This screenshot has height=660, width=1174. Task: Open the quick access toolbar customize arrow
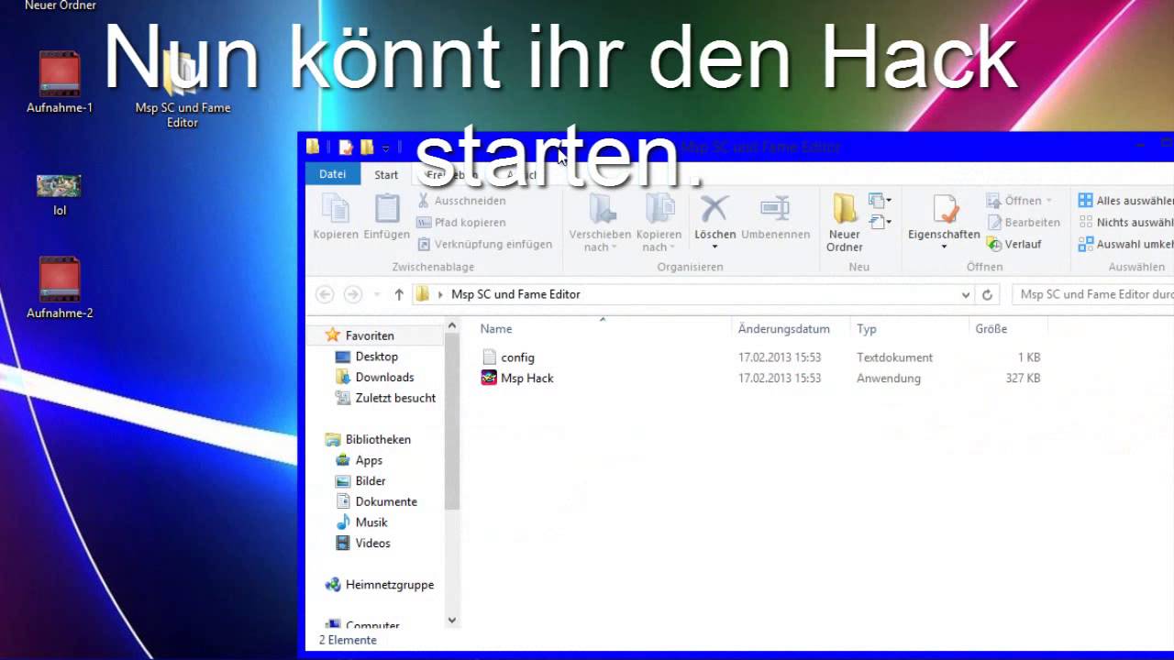[x=386, y=148]
